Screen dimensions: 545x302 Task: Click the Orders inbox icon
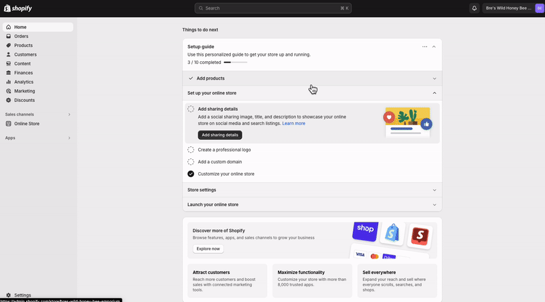tap(8, 36)
